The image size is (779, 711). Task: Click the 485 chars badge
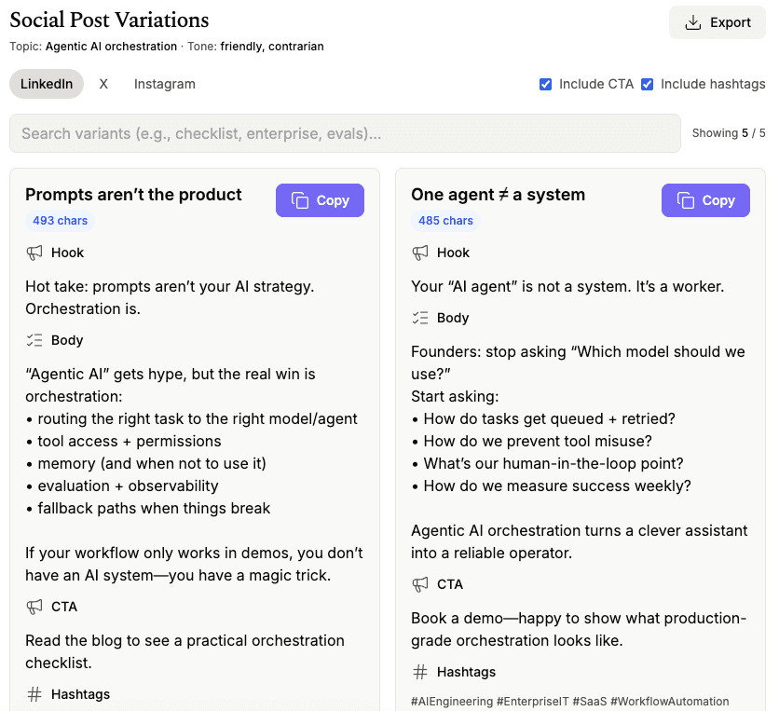(445, 221)
